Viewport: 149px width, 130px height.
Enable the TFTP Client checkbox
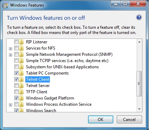pos(16,92)
